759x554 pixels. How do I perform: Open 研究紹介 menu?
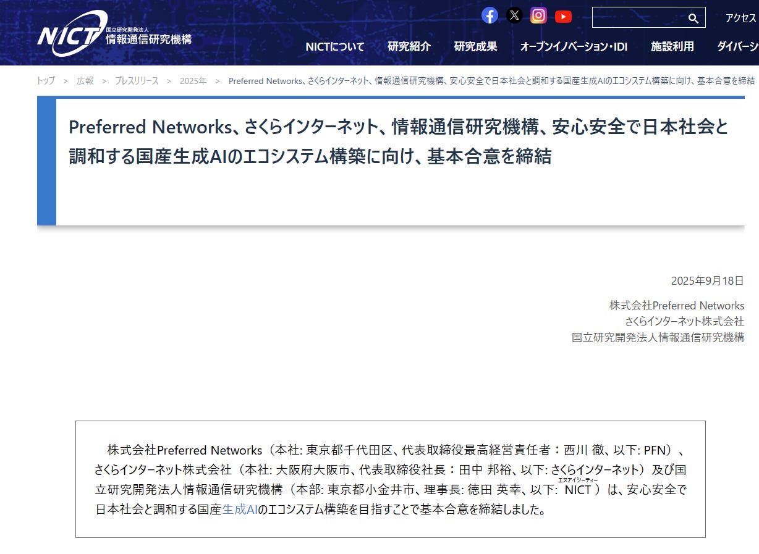(409, 46)
